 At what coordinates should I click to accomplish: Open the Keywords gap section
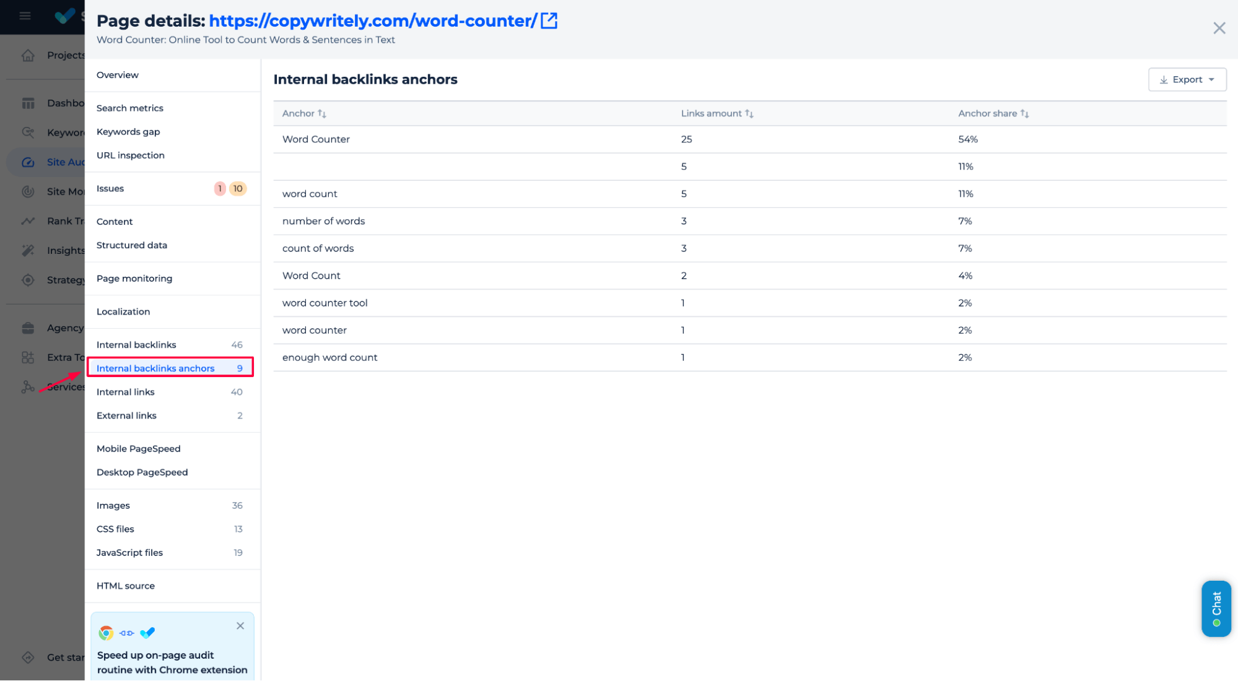tap(128, 132)
